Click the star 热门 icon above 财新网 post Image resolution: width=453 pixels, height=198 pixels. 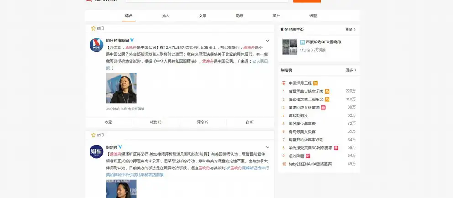click(x=94, y=135)
